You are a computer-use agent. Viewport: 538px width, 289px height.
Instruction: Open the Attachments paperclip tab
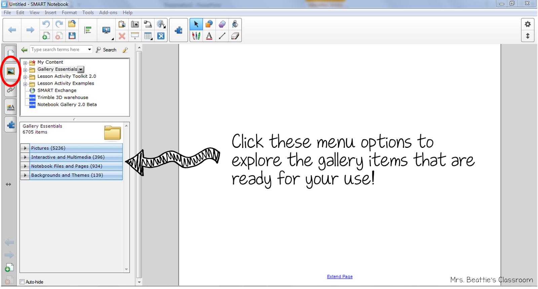[11, 90]
